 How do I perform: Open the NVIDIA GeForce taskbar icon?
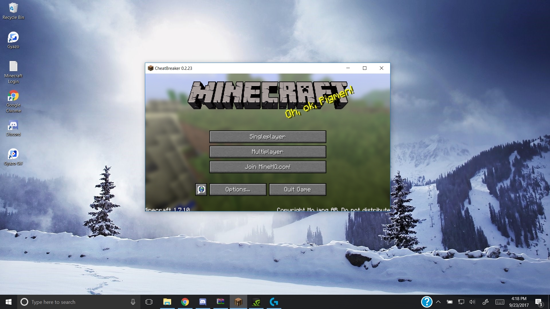click(256, 302)
